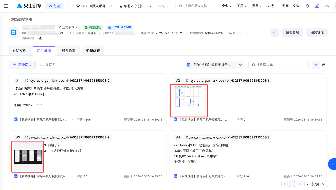This screenshot has height=190, width=336.
Task: Open the UI design thumbnail in slice #3
Action: pos(28,157)
